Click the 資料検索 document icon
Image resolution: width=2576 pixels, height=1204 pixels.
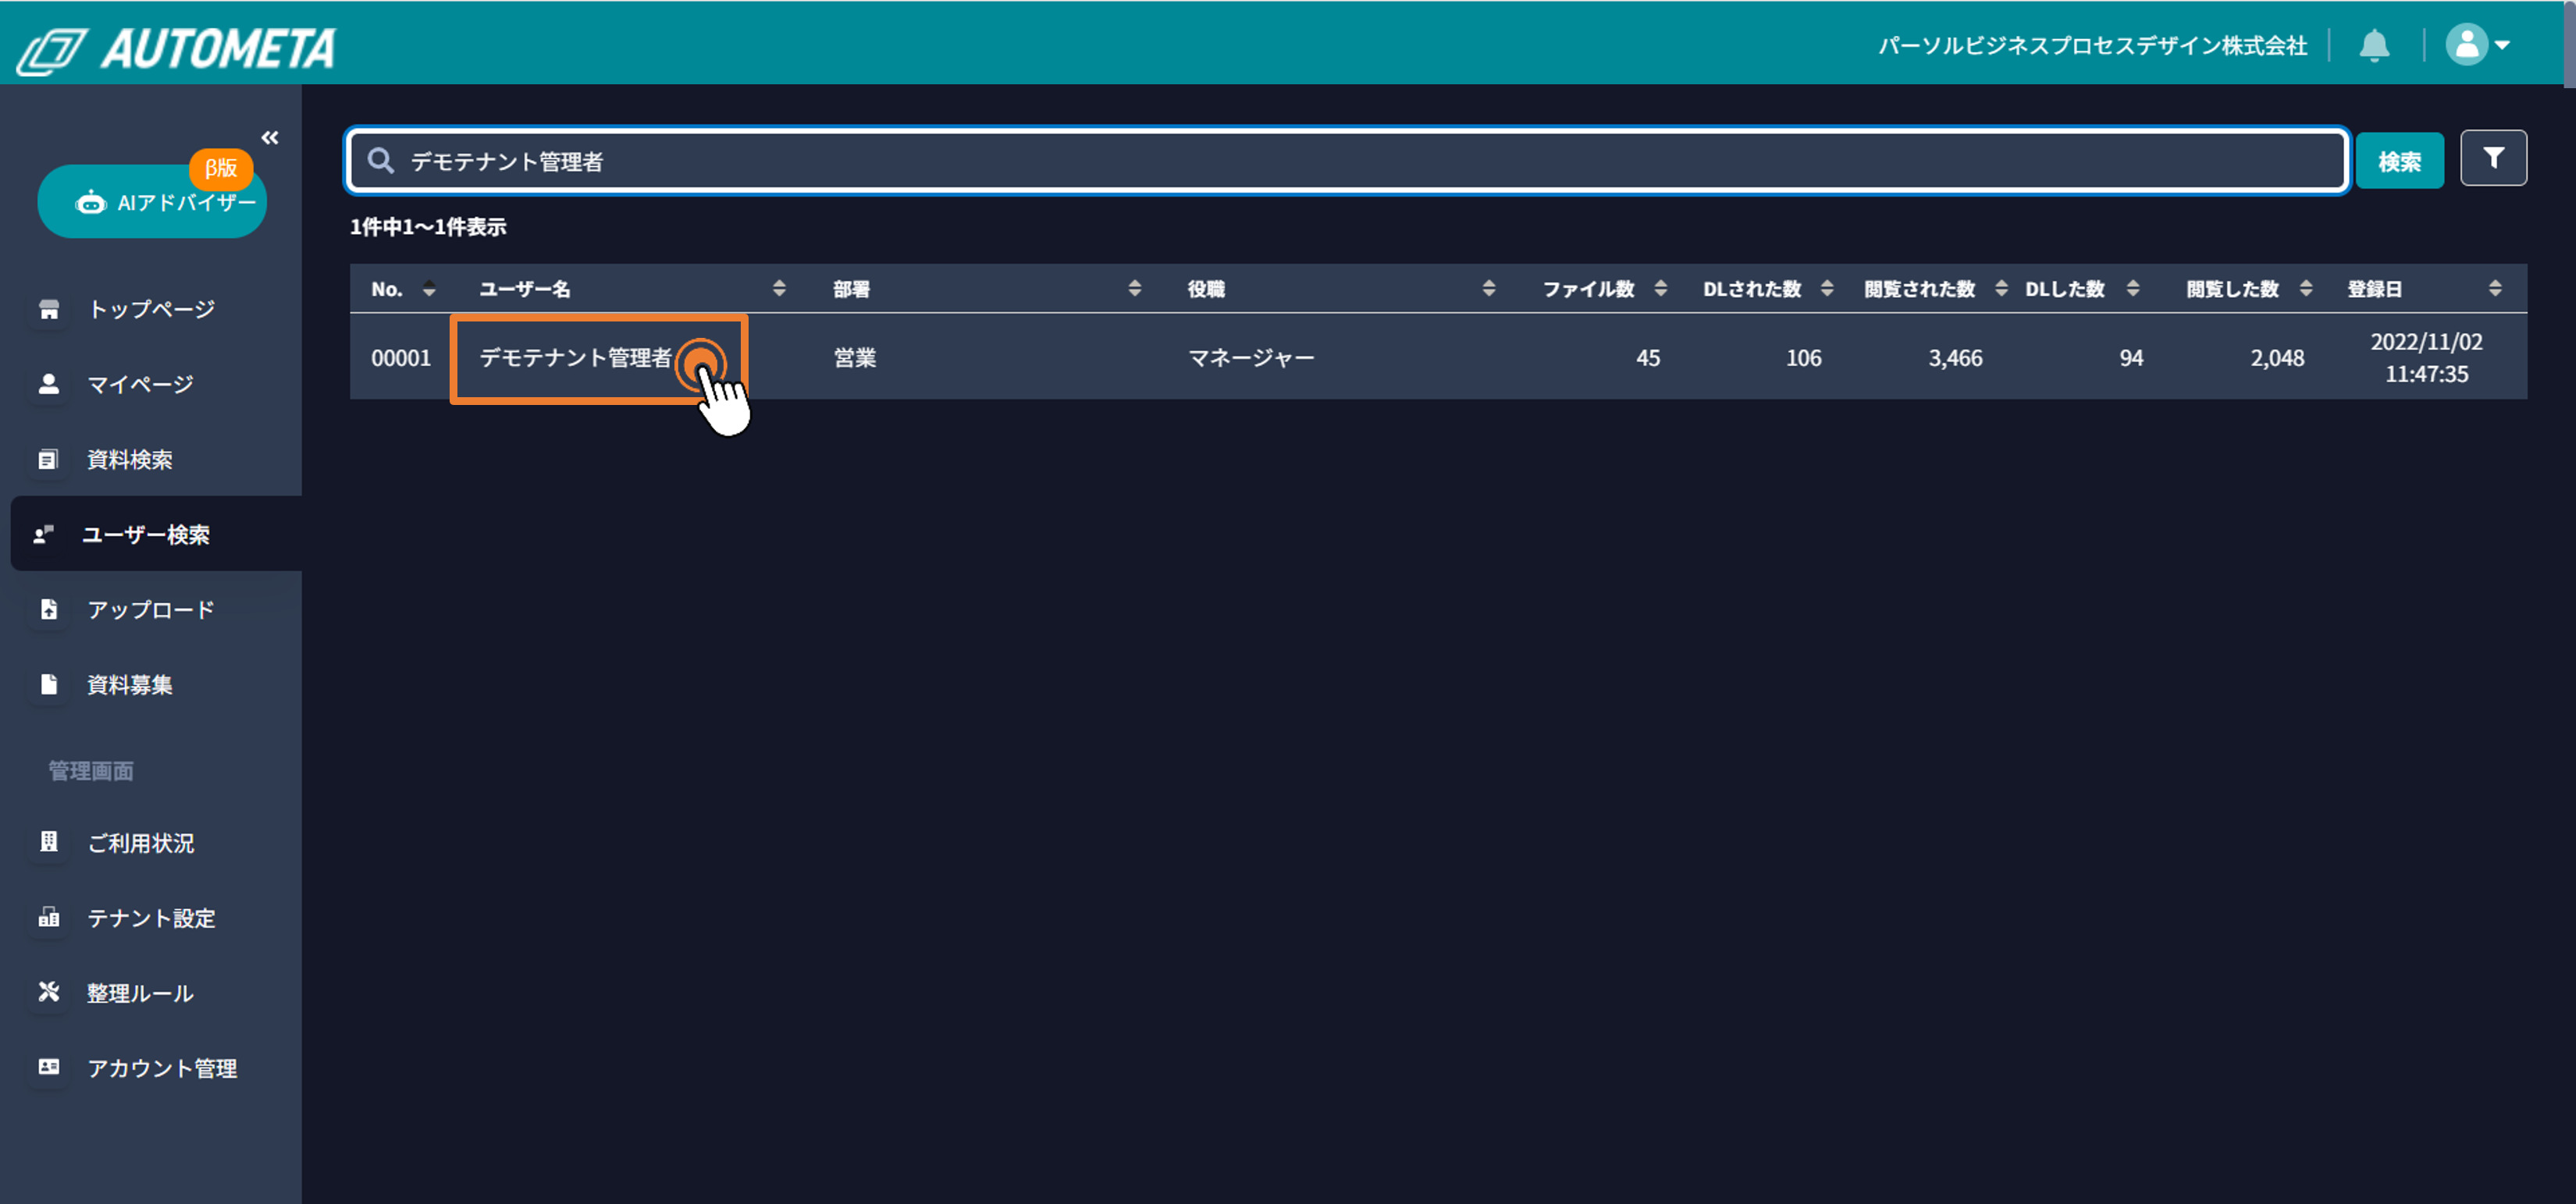48,459
